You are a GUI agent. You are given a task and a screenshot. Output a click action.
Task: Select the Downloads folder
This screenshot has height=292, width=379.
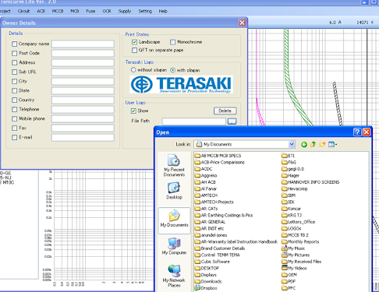click(x=208, y=281)
